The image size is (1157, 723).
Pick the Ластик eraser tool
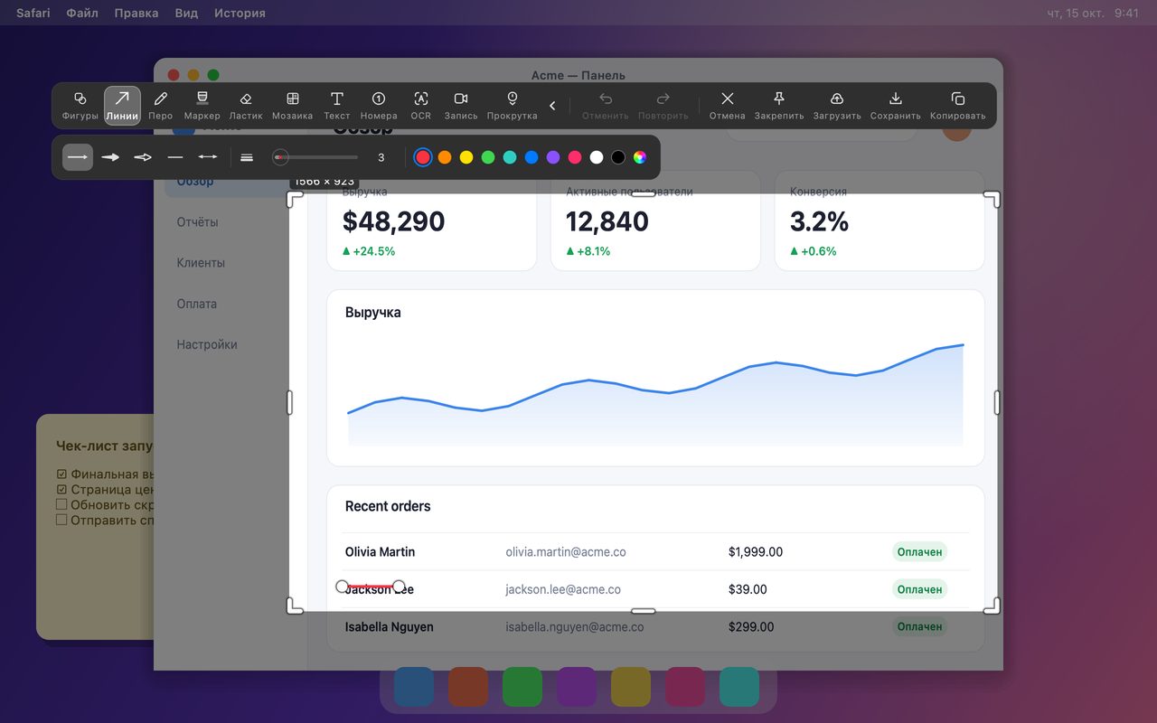(x=246, y=106)
